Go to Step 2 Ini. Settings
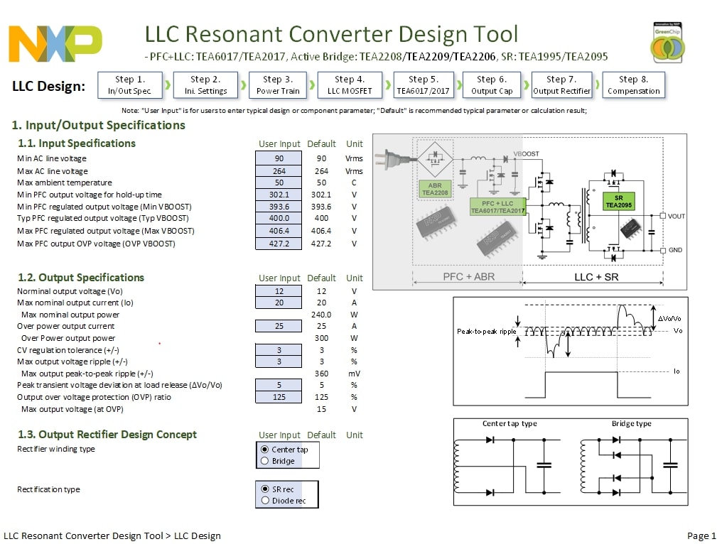 [x=205, y=85]
